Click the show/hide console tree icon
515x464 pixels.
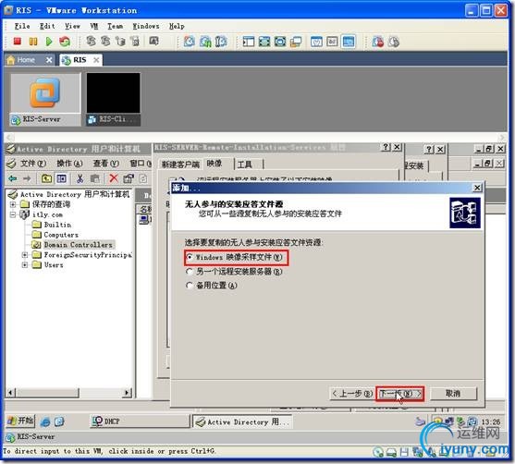click(61, 178)
